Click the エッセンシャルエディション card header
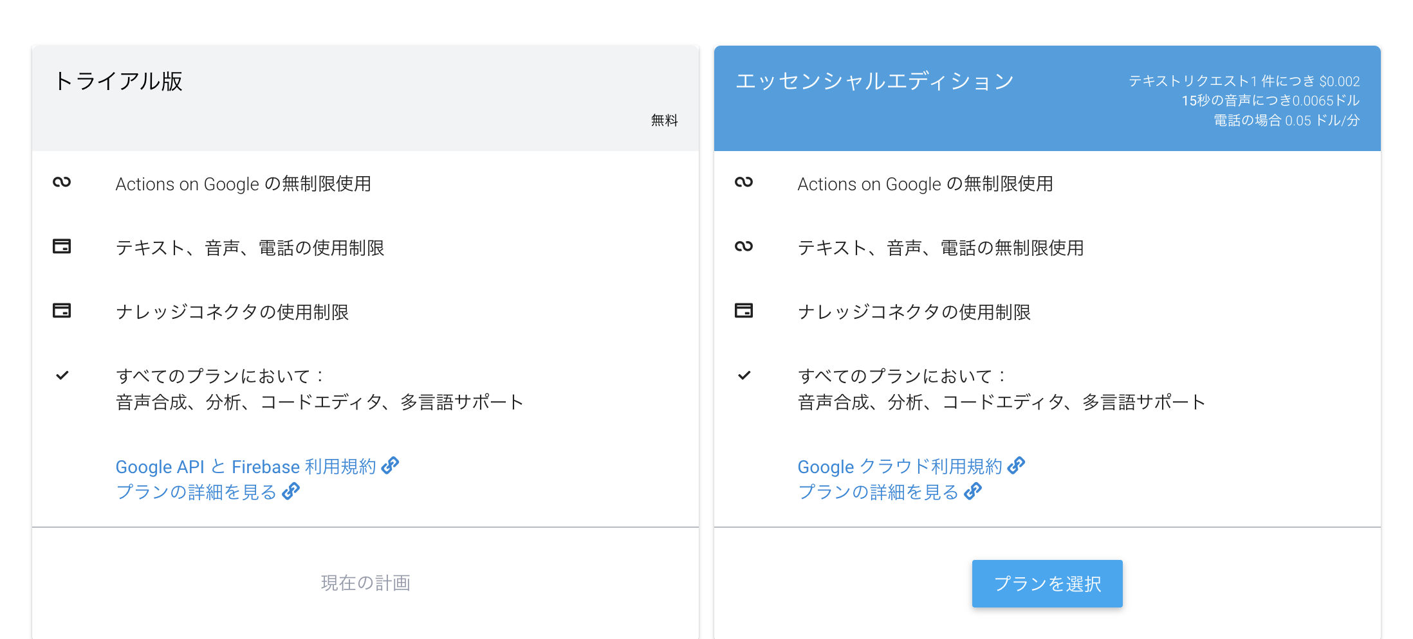Viewport: 1413px width, 639px height. tap(875, 81)
